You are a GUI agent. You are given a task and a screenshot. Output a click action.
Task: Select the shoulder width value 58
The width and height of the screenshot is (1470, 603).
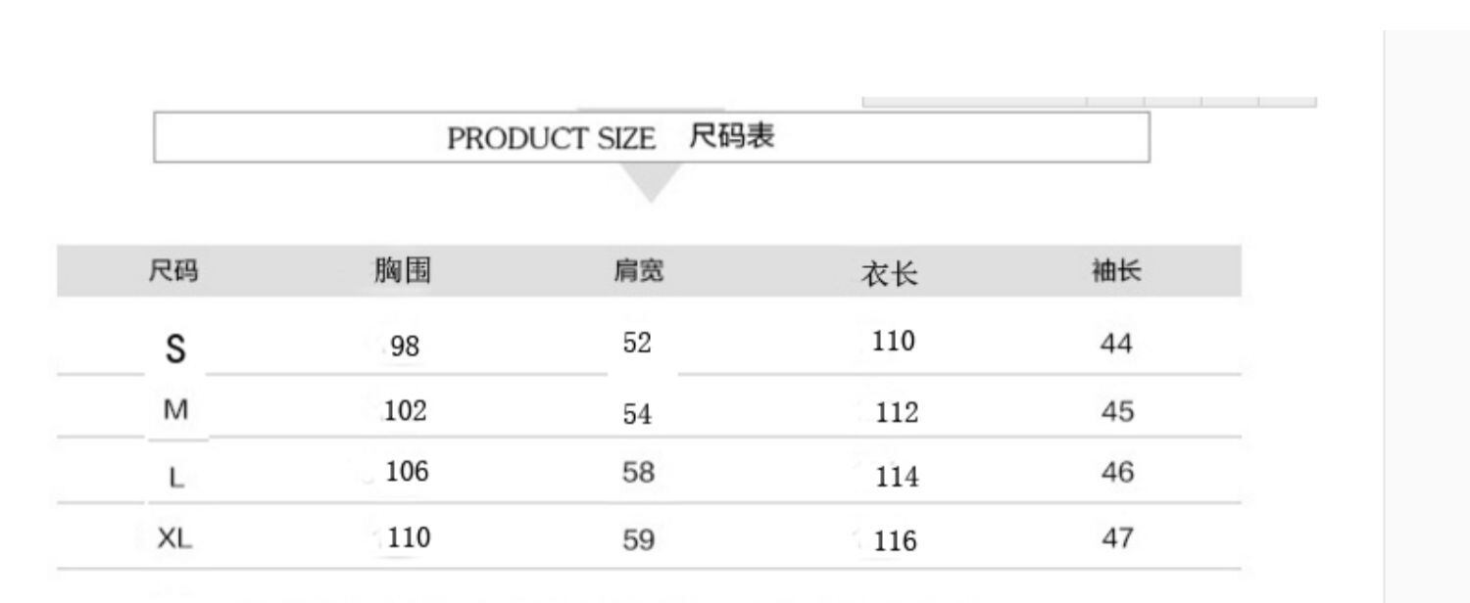tap(638, 473)
